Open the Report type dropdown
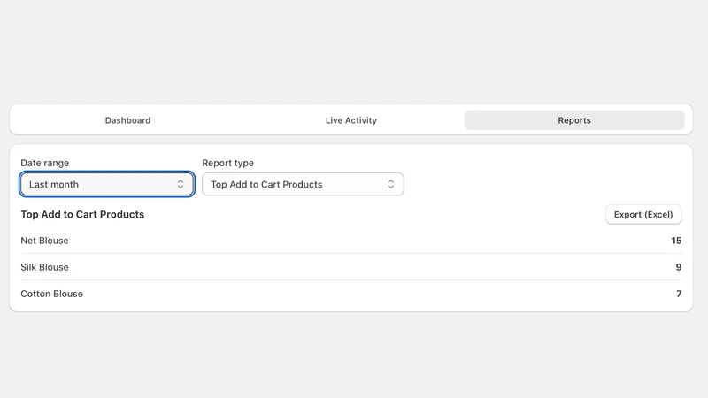Image resolution: width=708 pixels, height=398 pixels. (303, 184)
